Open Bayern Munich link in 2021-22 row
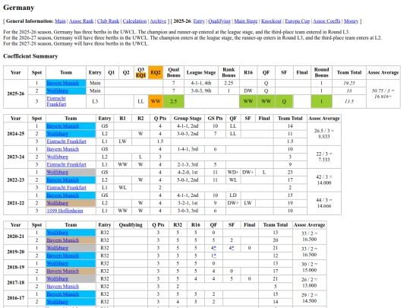The width and height of the screenshot is (410, 308). tap(63, 195)
